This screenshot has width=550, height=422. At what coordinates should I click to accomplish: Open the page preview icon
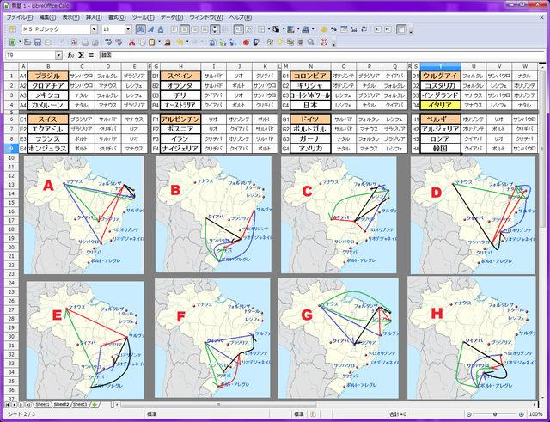[95, 42]
